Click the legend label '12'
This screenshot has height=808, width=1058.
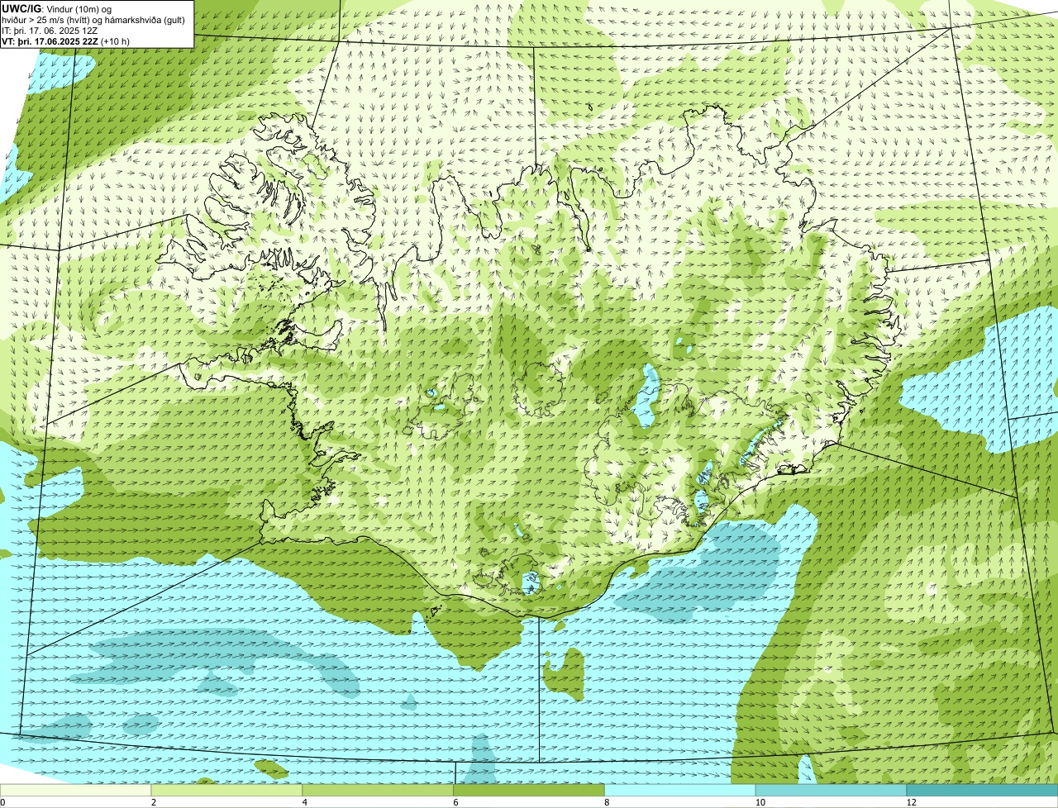tap(910, 802)
